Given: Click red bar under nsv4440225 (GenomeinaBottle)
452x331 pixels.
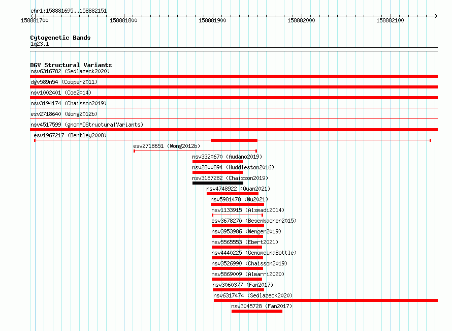Looking at the screenshot, I should pyautogui.click(x=237, y=258).
